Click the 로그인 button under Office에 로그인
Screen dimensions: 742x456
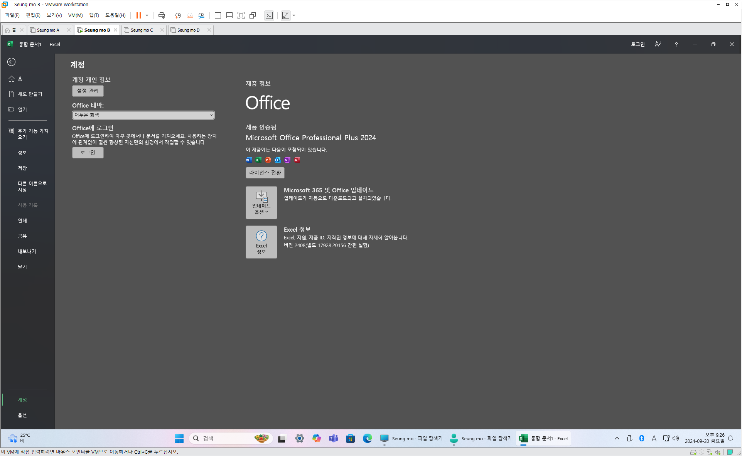click(88, 153)
